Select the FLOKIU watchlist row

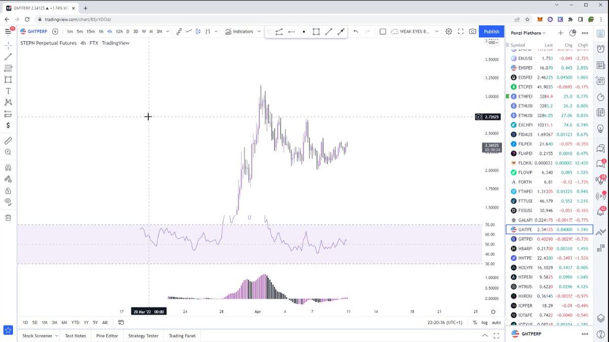[x=550, y=163]
